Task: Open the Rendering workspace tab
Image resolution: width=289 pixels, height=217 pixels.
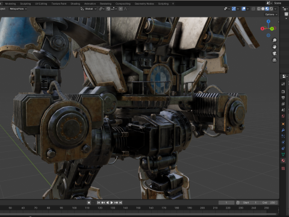Action: 105,4
